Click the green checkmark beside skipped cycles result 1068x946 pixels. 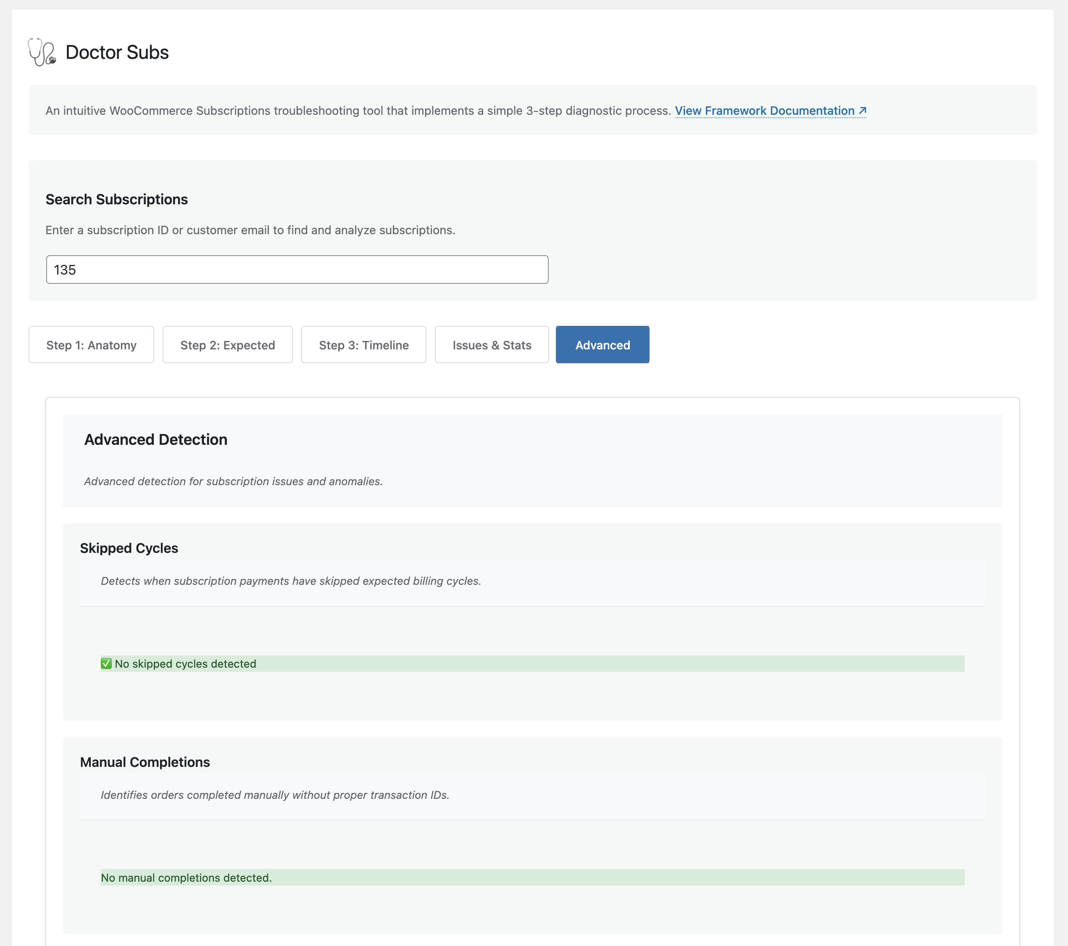pos(106,663)
